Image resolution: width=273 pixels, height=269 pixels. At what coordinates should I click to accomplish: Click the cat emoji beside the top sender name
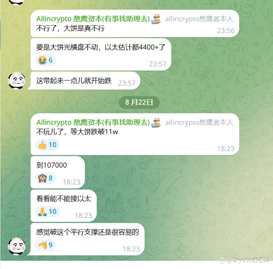pyautogui.click(x=156, y=19)
